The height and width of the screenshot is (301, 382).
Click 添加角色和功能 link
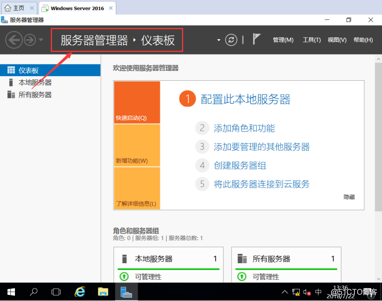244,128
